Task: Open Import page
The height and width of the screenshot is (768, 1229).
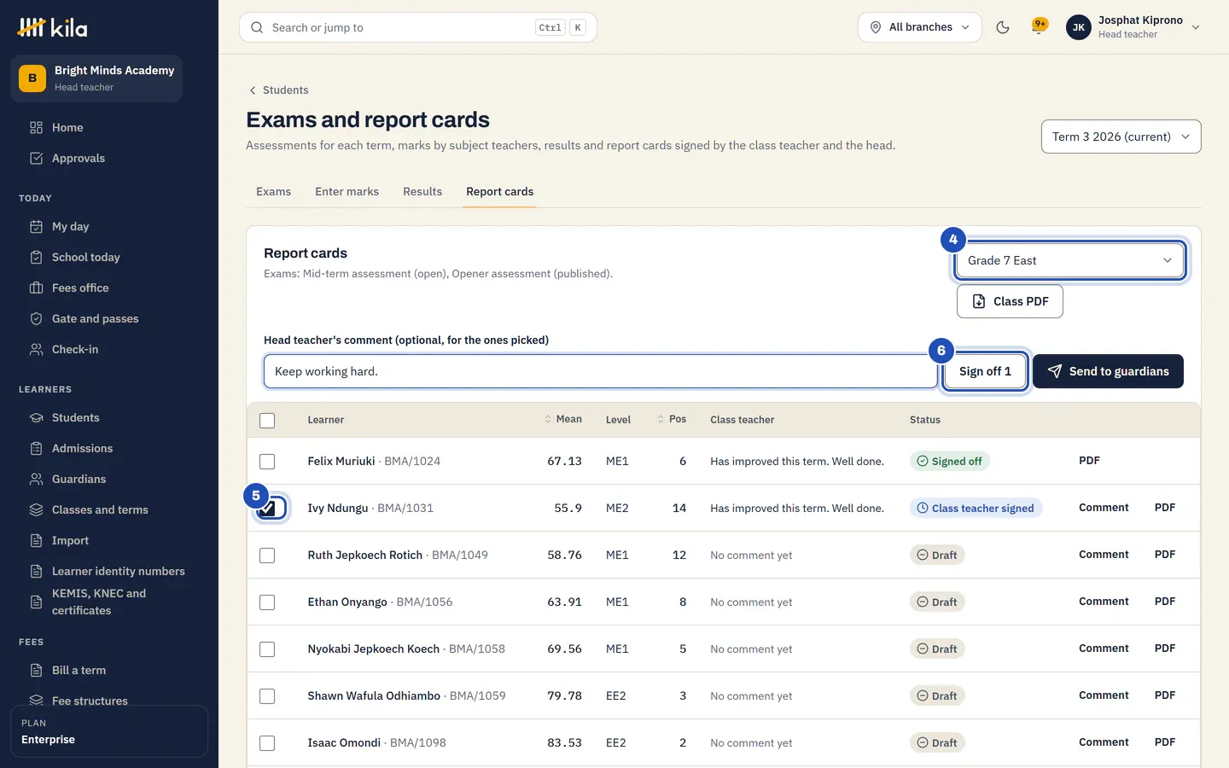Action: click(x=70, y=541)
